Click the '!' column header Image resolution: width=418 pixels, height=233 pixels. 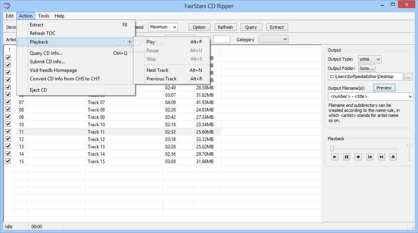[x=10, y=50]
